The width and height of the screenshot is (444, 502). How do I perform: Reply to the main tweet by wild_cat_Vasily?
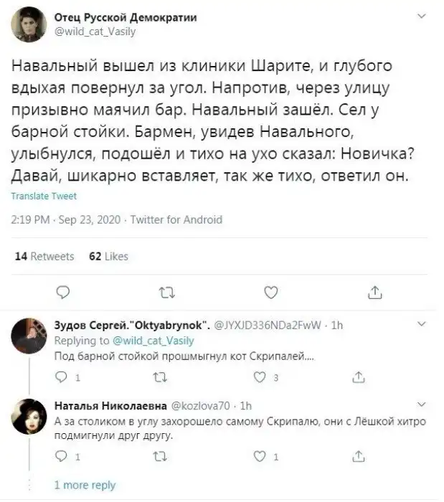coord(63,292)
